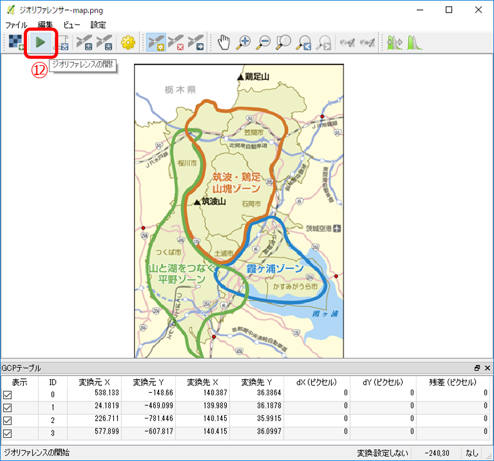Screen dimensions: 494x461
Task: Sort table by 変換先 Y column header
Action: pyautogui.click(x=257, y=382)
